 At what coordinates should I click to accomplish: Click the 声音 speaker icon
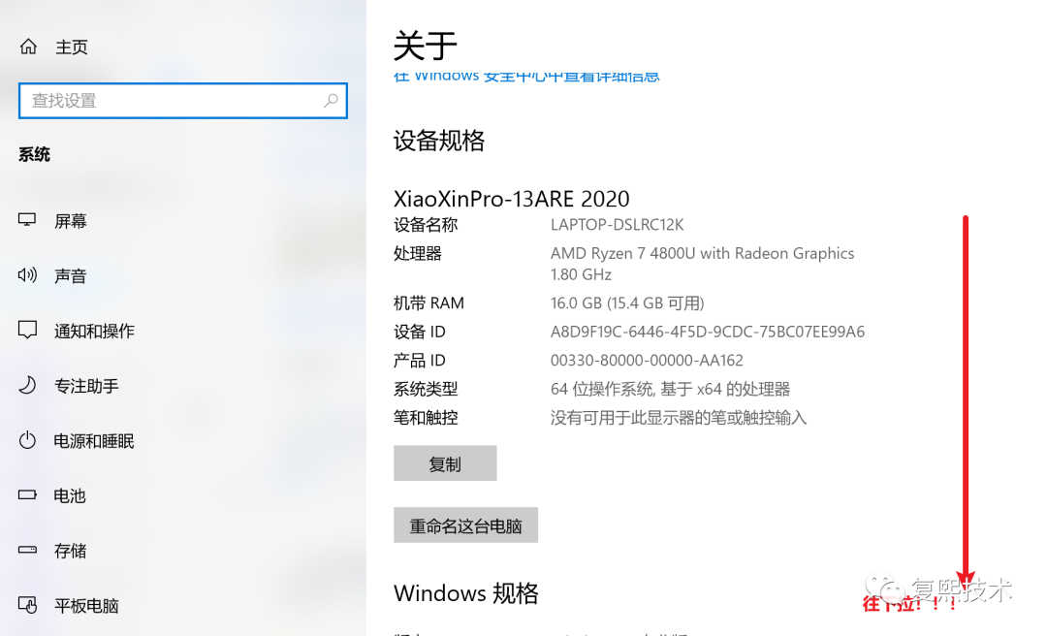[x=27, y=275]
